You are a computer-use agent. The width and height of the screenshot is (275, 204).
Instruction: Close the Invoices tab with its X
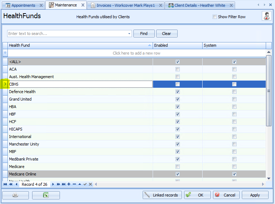coord(161,5)
